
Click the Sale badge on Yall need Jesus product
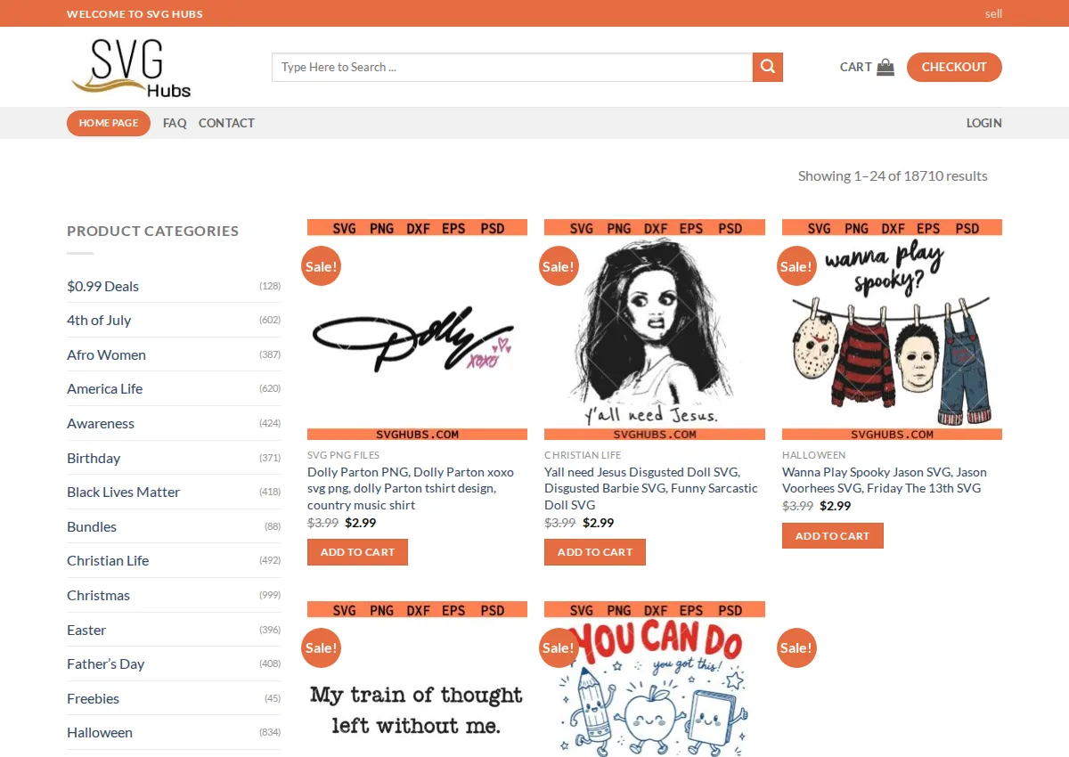(559, 266)
